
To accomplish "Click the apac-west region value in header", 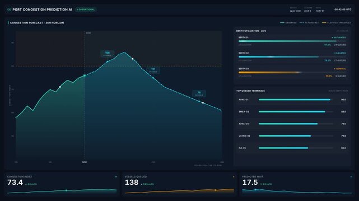I will 295,11.
